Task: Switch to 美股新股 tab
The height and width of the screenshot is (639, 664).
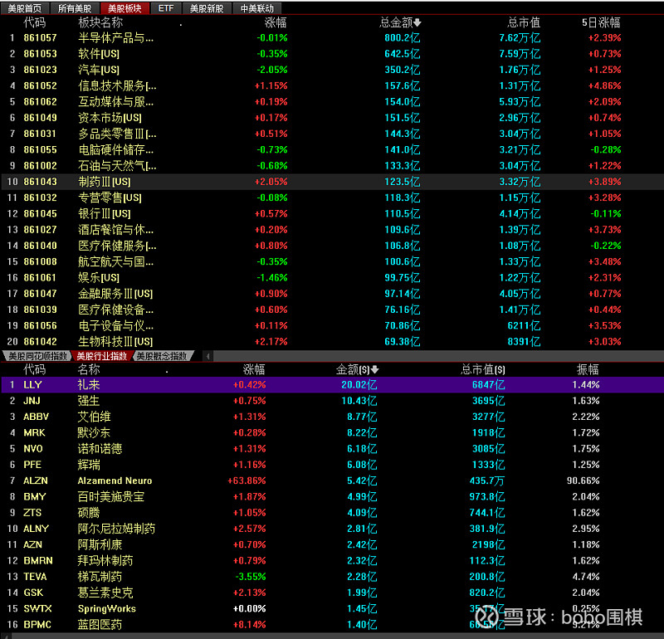Action: pos(207,8)
